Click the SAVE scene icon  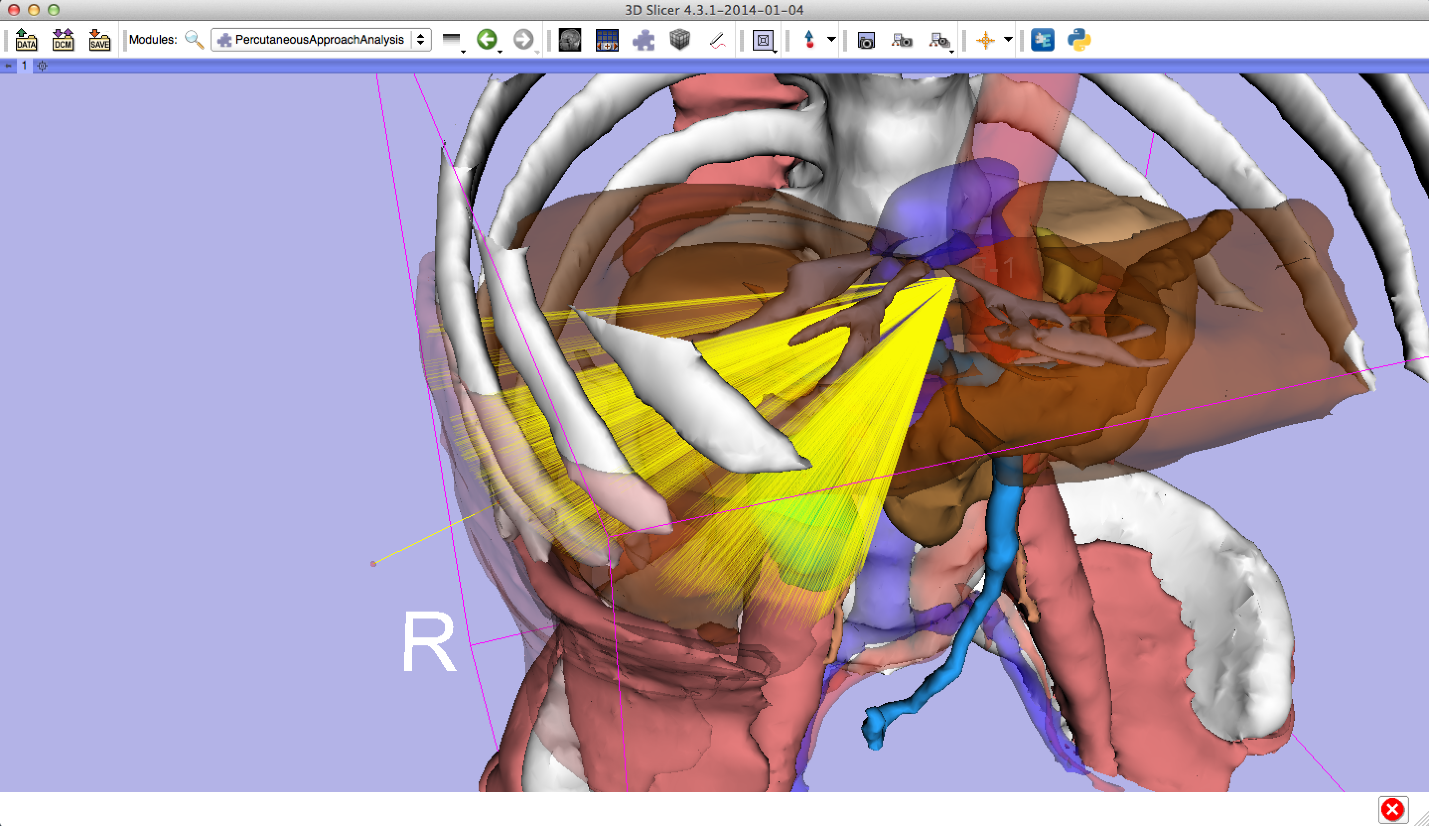tap(100, 40)
